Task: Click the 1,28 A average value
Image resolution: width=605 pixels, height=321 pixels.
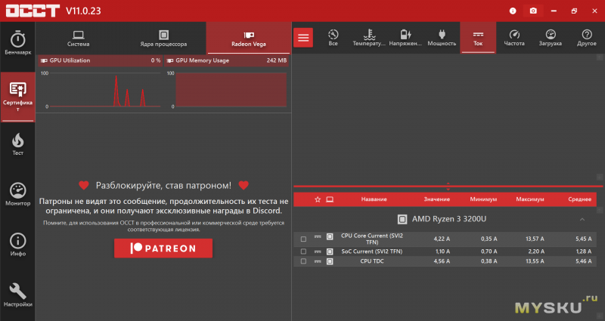Action: (583, 252)
